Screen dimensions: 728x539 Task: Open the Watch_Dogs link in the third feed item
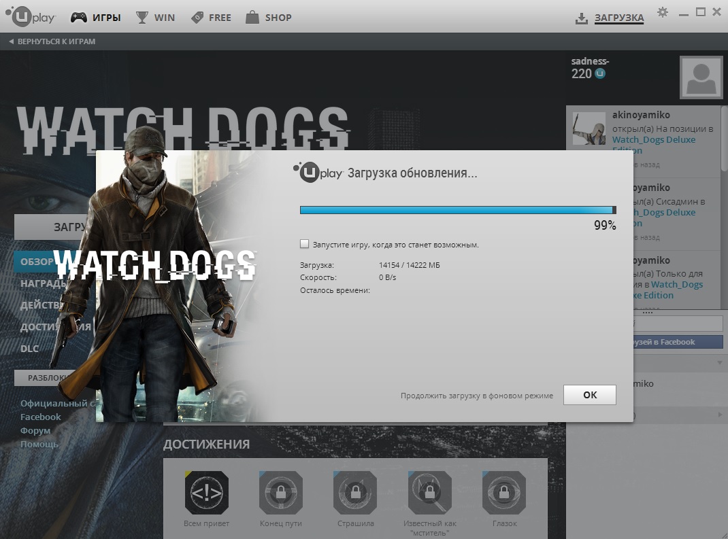[677, 284]
